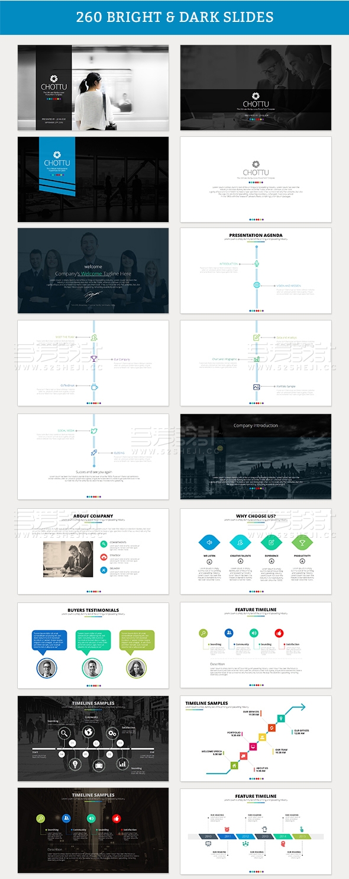Viewport: 349px width, 879px height.
Task: Click the red wrench Strategy icon on About Company
Action: point(104,557)
